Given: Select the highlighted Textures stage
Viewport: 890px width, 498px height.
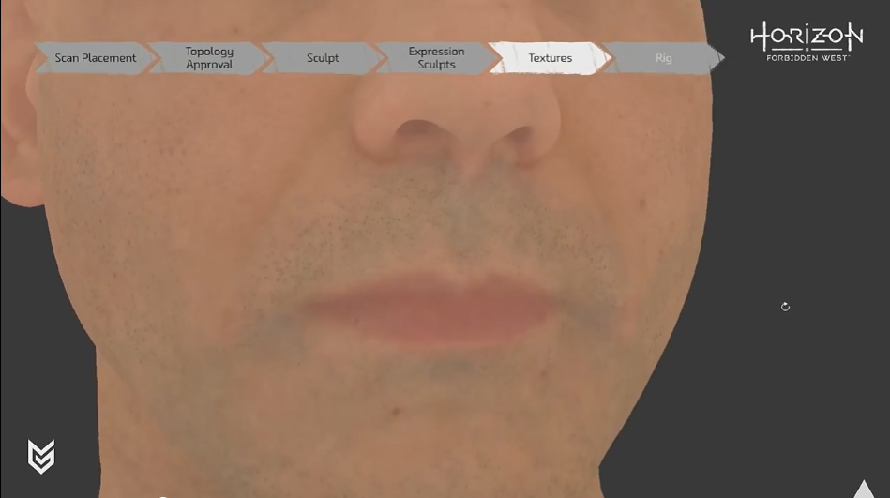Looking at the screenshot, I should 550,58.
